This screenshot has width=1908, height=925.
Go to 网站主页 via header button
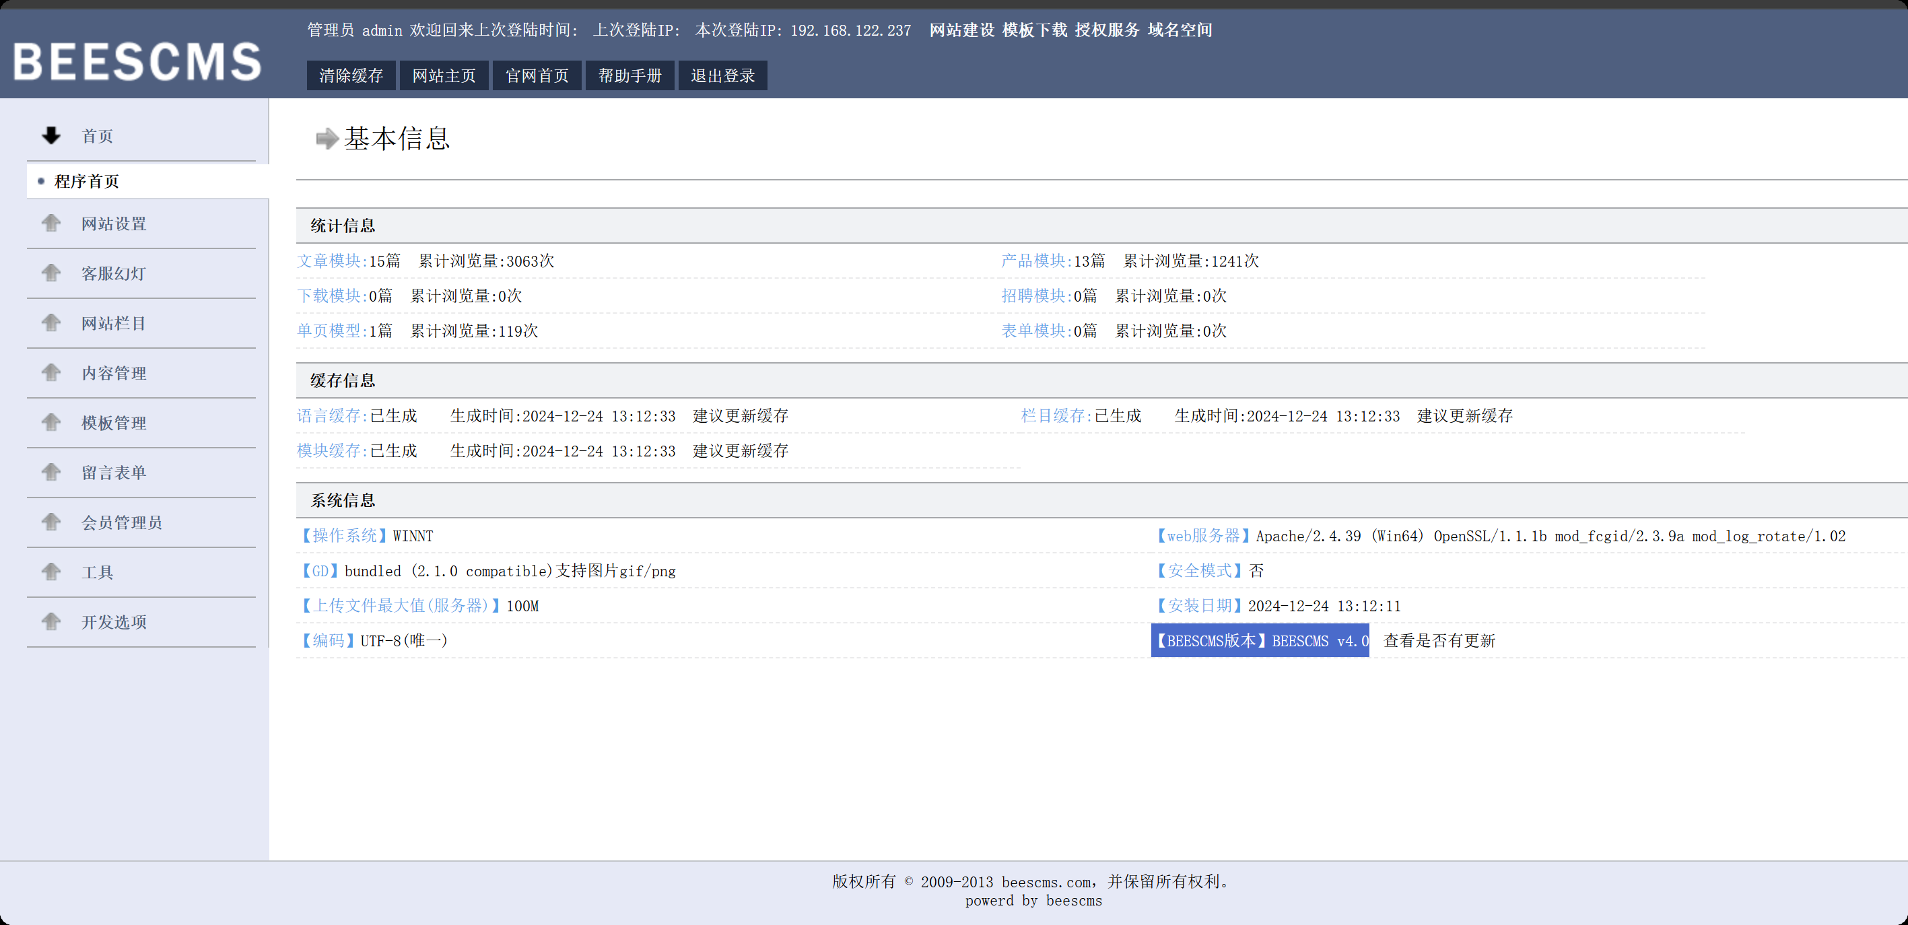tap(444, 75)
